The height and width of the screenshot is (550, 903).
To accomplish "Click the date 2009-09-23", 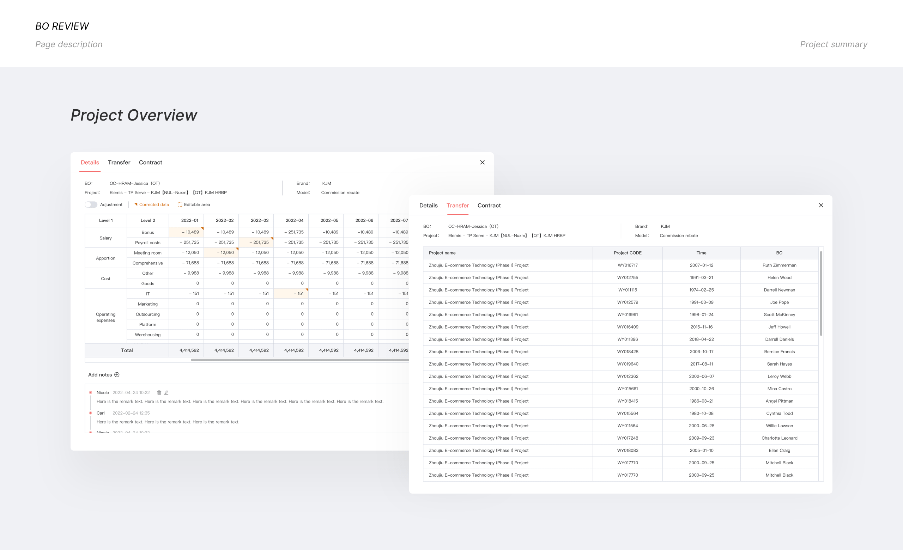I will (x=701, y=438).
